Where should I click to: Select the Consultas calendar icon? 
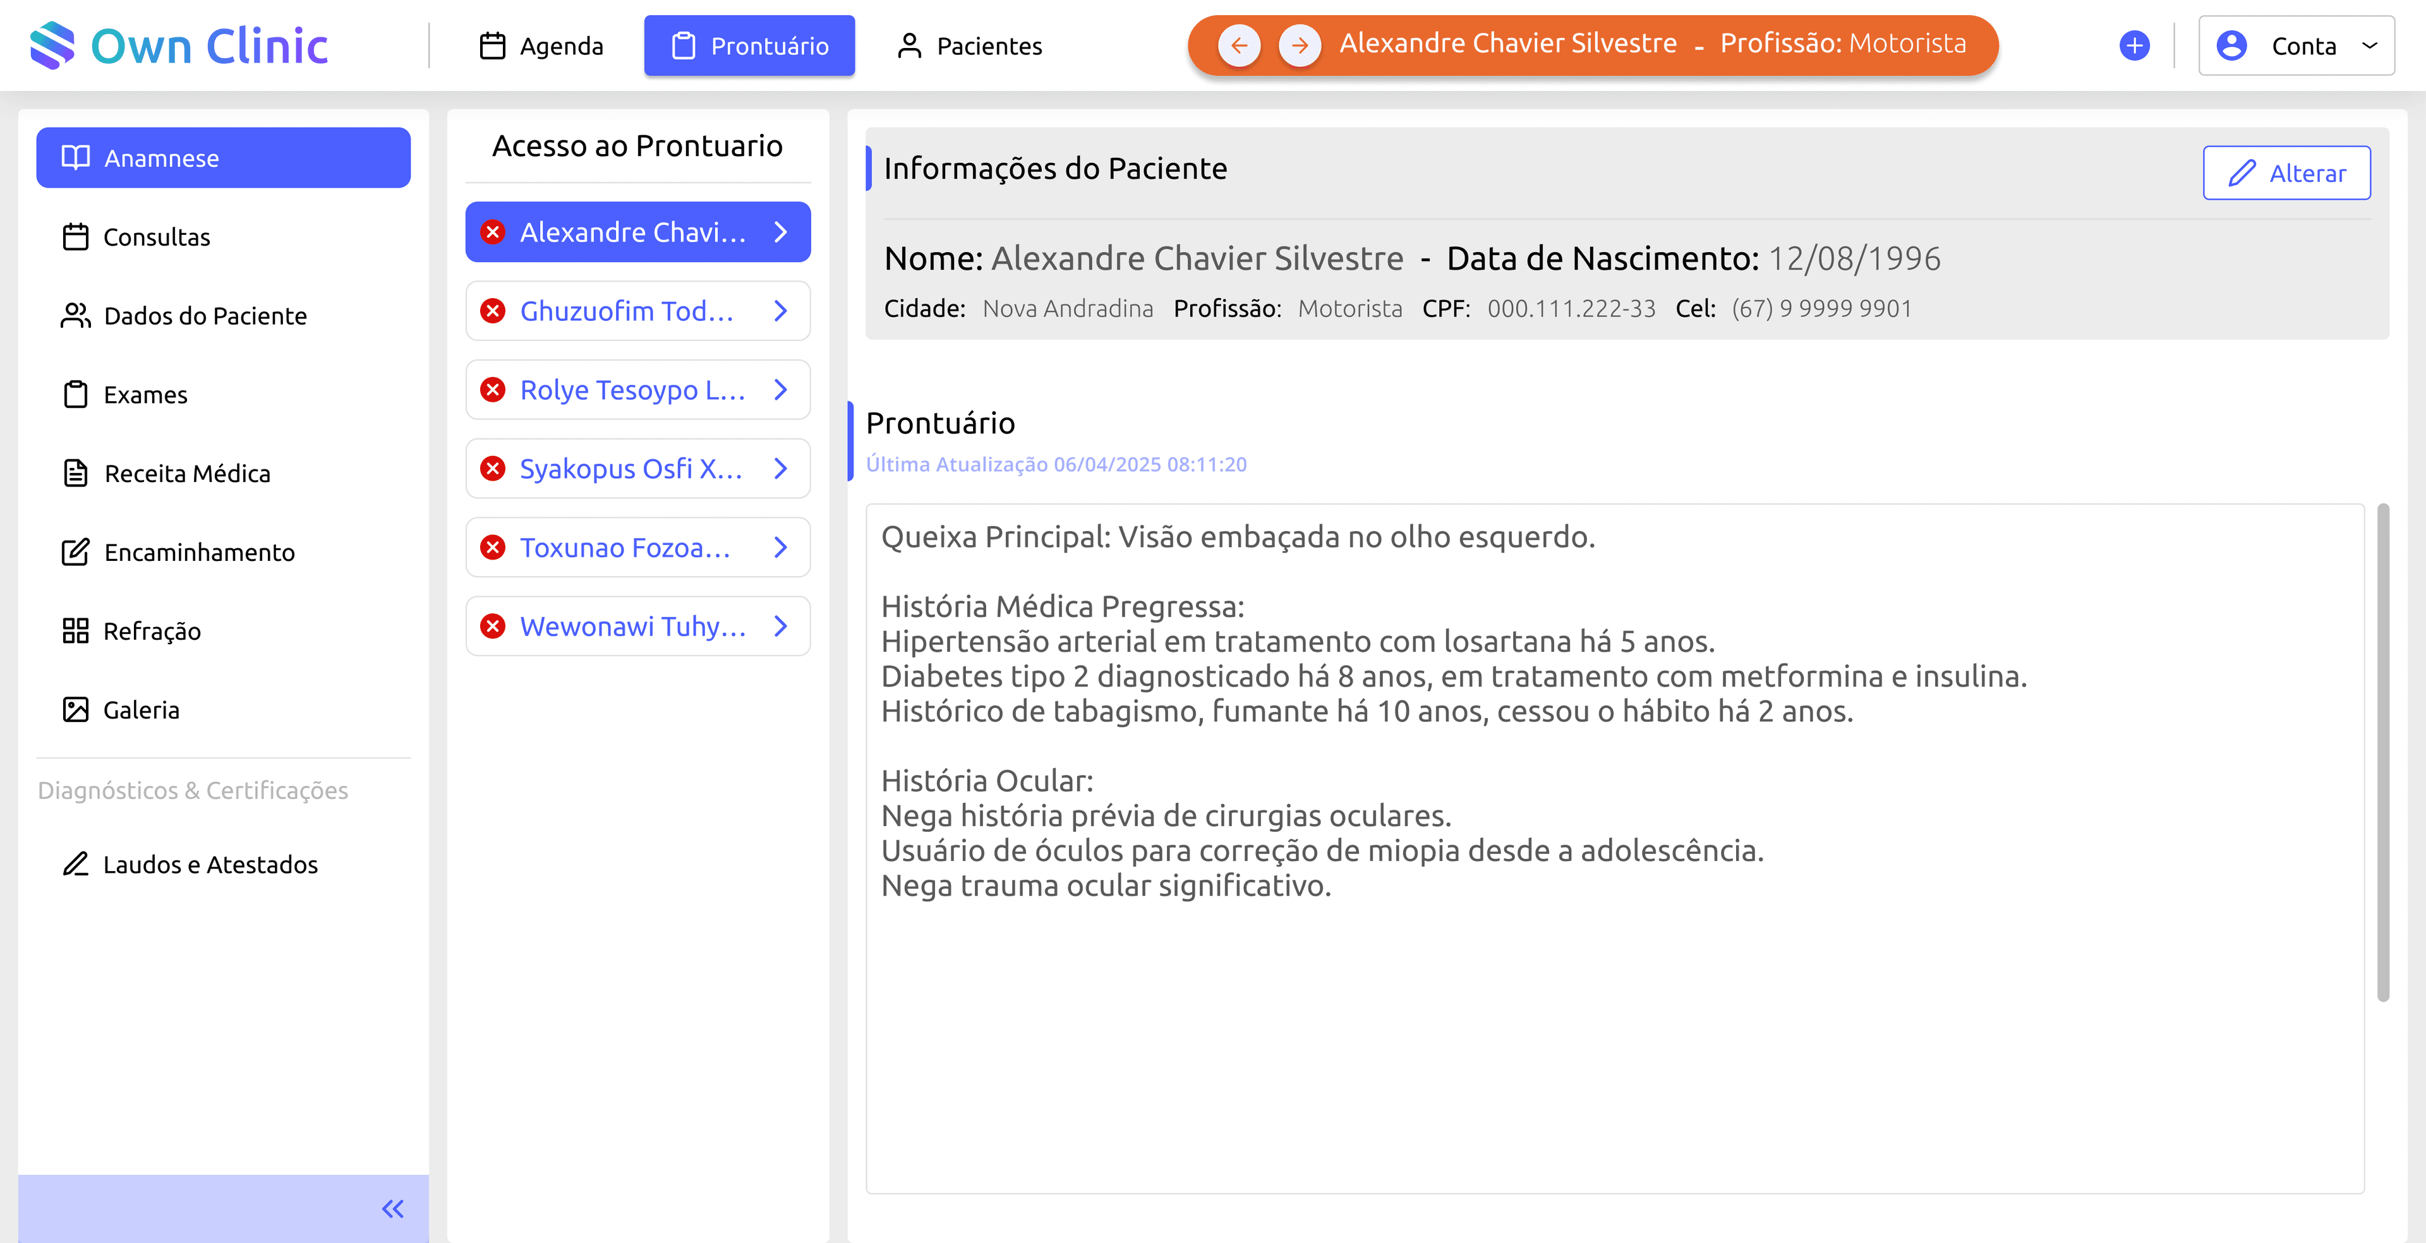pos(75,236)
